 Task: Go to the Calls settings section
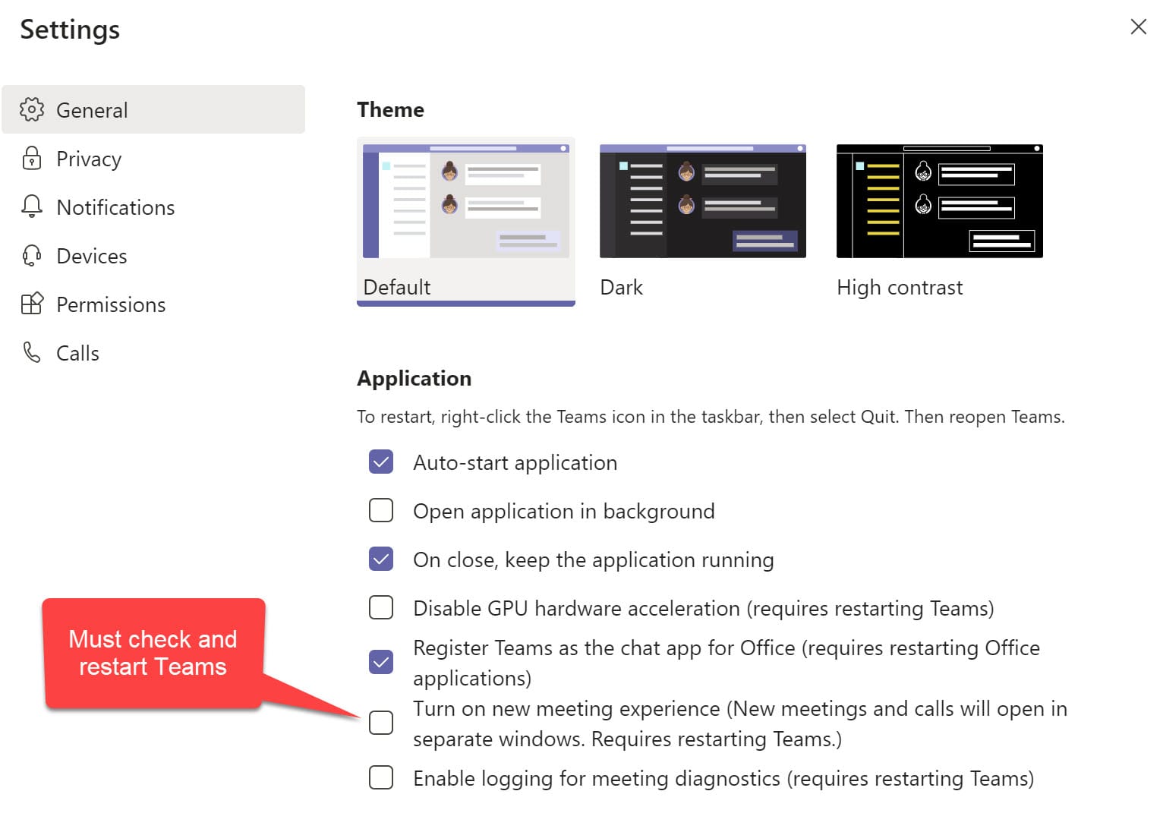77,353
